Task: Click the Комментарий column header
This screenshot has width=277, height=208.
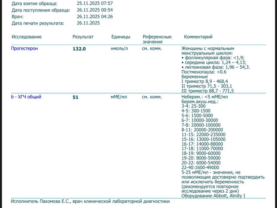Action: click(x=198, y=37)
